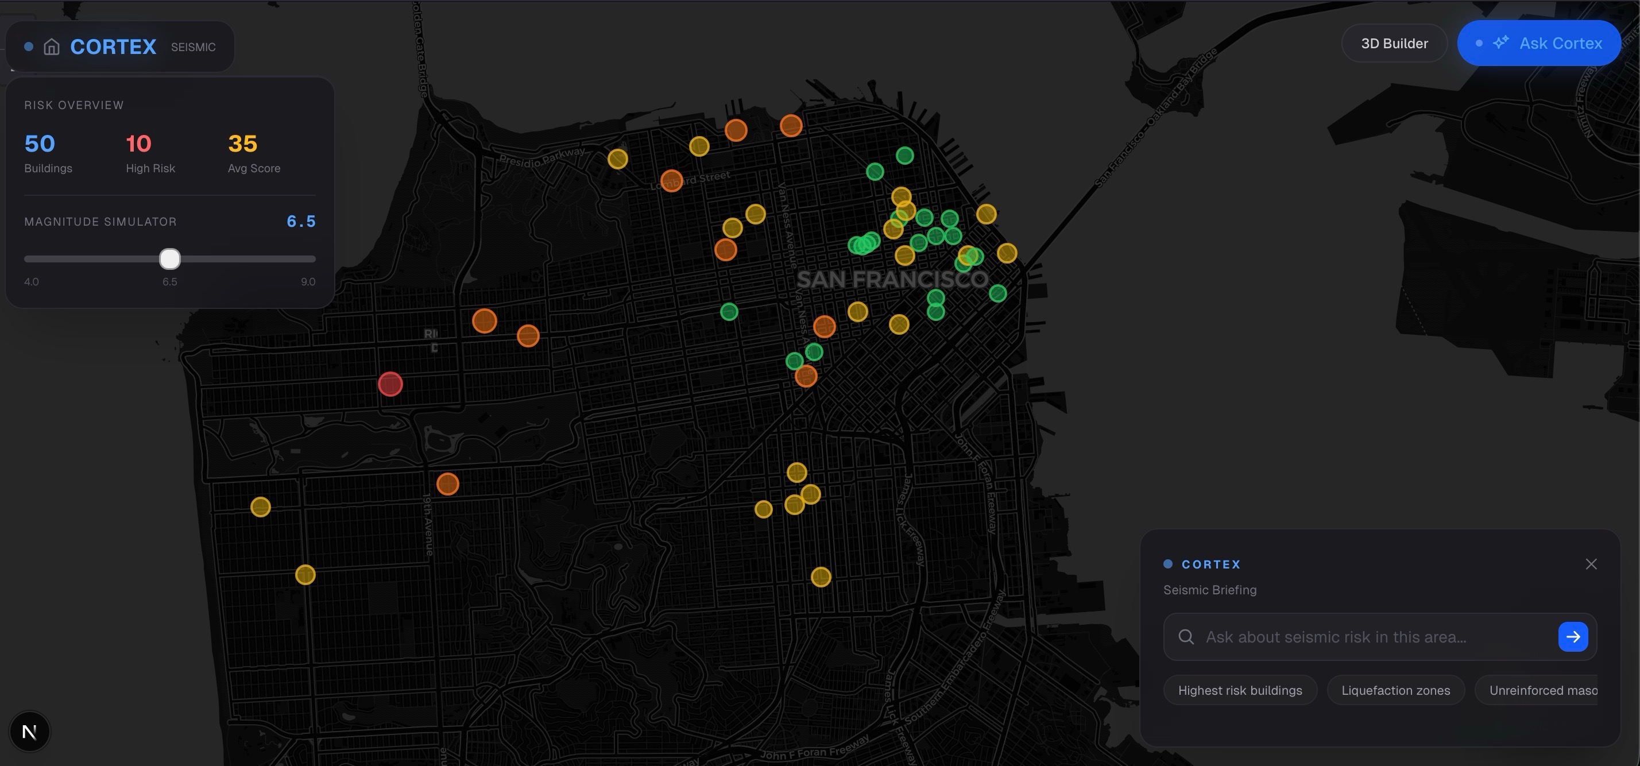
Task: Pick the Liquefaction zones suggestion chip
Action: (1395, 690)
